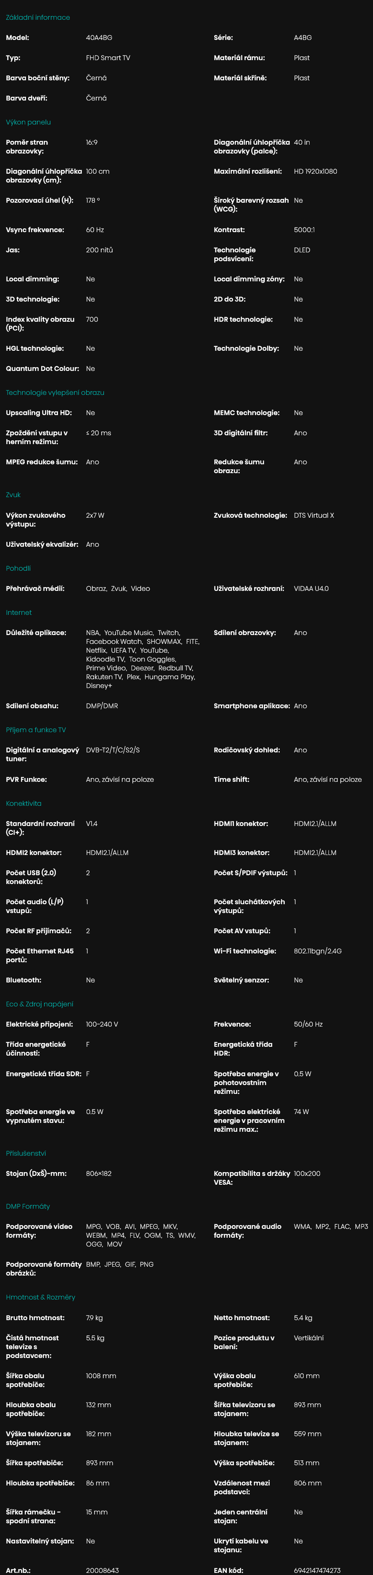Select the Technologie vylepšení obrazu heading

[55, 392]
